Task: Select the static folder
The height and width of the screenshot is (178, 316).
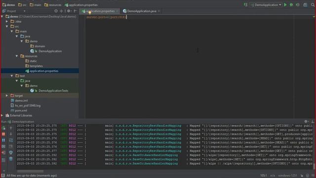Action: (x=31, y=61)
